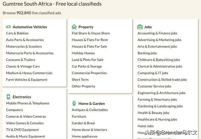Click the house icon beside Property
201x139 pixels.
74,27
